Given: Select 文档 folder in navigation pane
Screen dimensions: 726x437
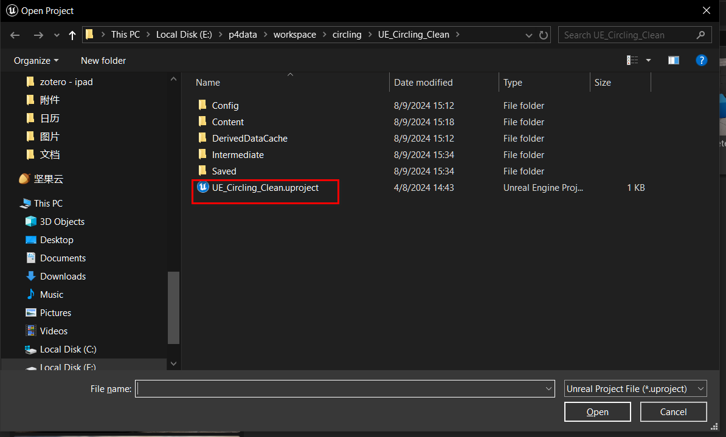Looking at the screenshot, I should (49, 154).
